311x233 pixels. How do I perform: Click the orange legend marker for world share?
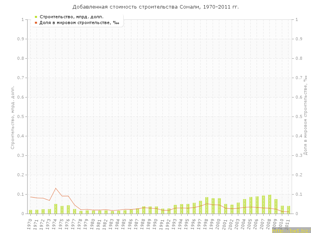click(36, 23)
